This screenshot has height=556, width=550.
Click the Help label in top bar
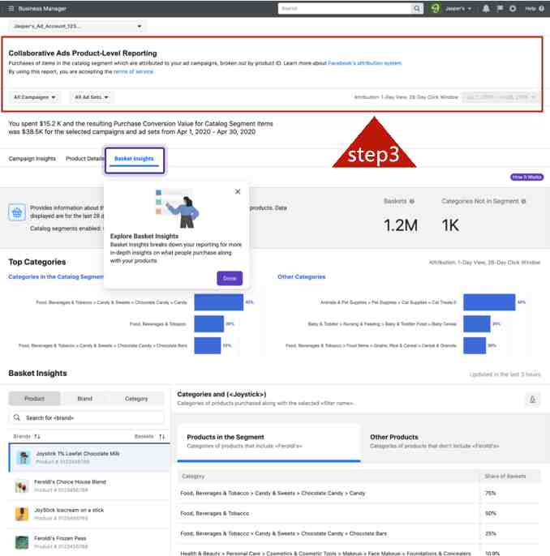pyautogui.click(x=531, y=8)
